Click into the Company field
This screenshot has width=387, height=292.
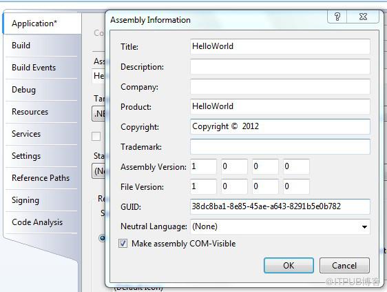[280, 86]
